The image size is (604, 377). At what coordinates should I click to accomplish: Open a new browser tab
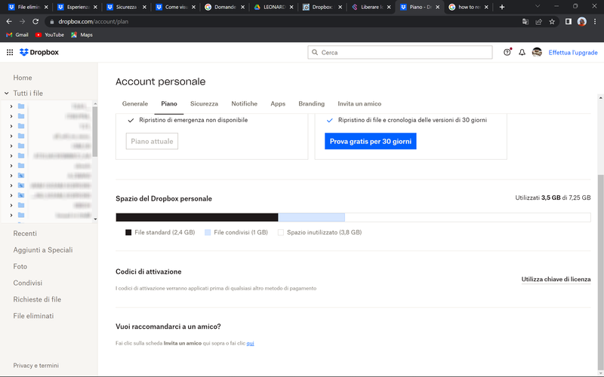click(x=502, y=7)
